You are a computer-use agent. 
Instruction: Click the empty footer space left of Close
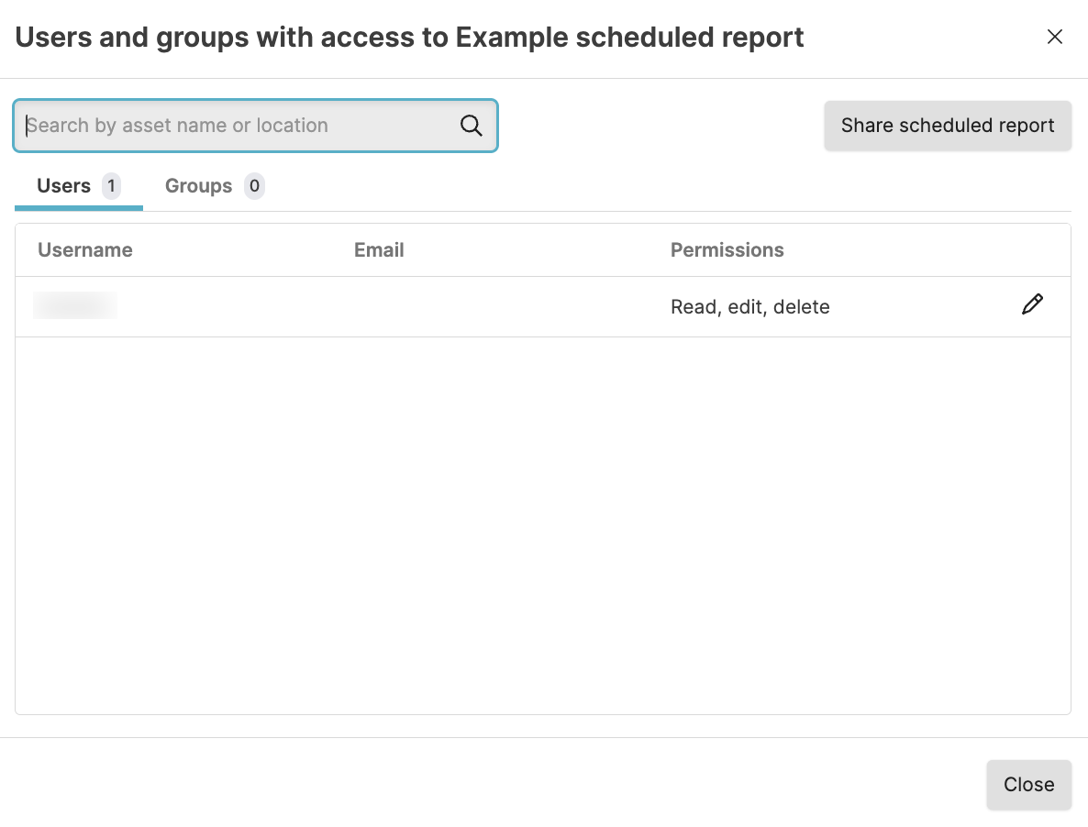(495, 784)
